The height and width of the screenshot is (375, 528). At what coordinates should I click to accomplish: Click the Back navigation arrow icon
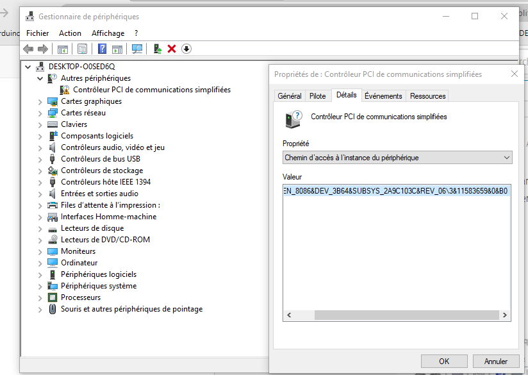(28, 49)
